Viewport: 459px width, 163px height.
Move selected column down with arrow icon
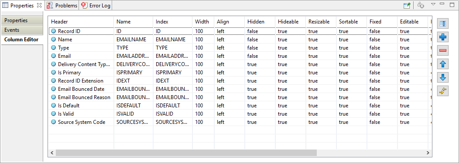click(442, 77)
